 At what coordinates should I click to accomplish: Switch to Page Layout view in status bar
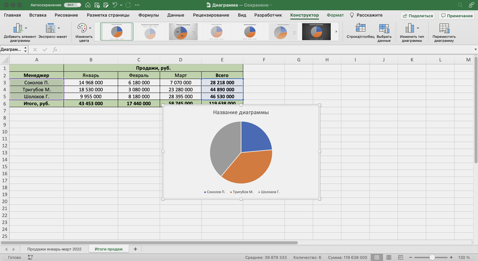click(389, 257)
